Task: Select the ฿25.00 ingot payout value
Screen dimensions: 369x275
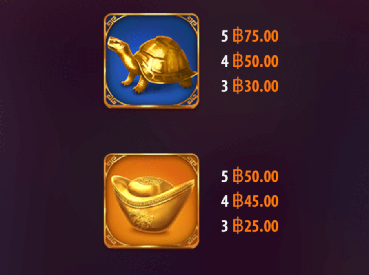Action: [256, 226]
